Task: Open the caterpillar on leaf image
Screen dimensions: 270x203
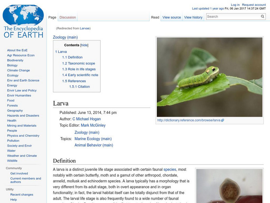Action: [210, 77]
